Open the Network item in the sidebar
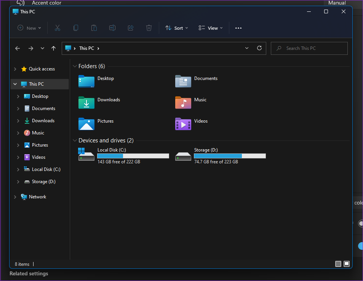 [x=37, y=196]
